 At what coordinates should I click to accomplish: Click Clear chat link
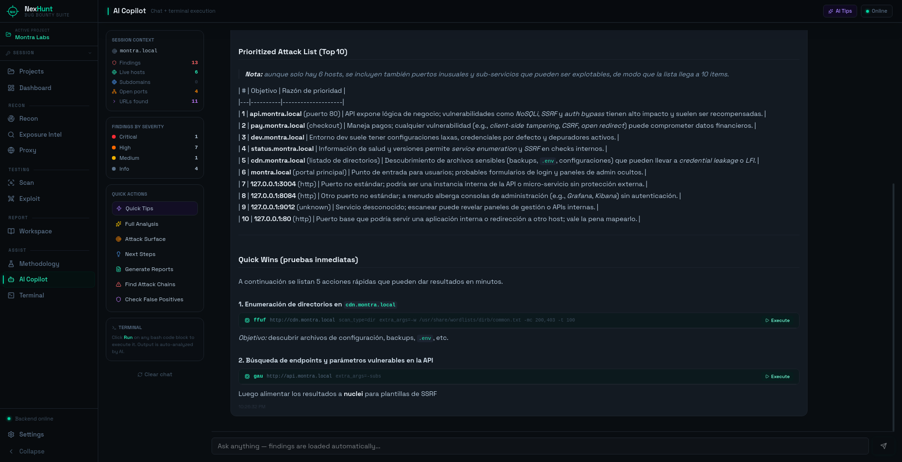point(155,375)
